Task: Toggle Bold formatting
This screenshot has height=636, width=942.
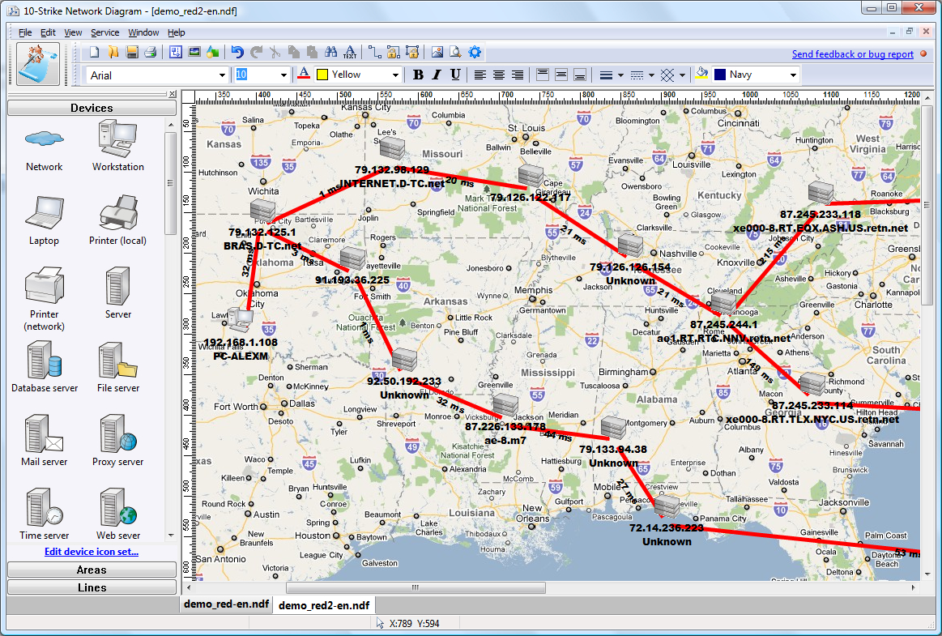Action: [418, 75]
